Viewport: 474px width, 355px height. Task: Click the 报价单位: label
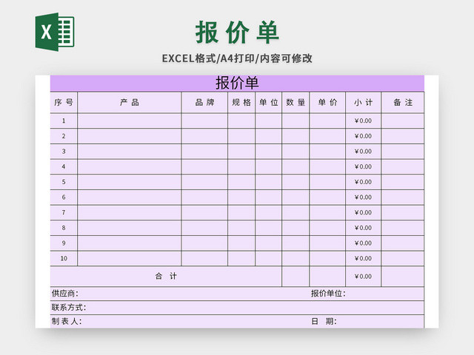(x=328, y=294)
